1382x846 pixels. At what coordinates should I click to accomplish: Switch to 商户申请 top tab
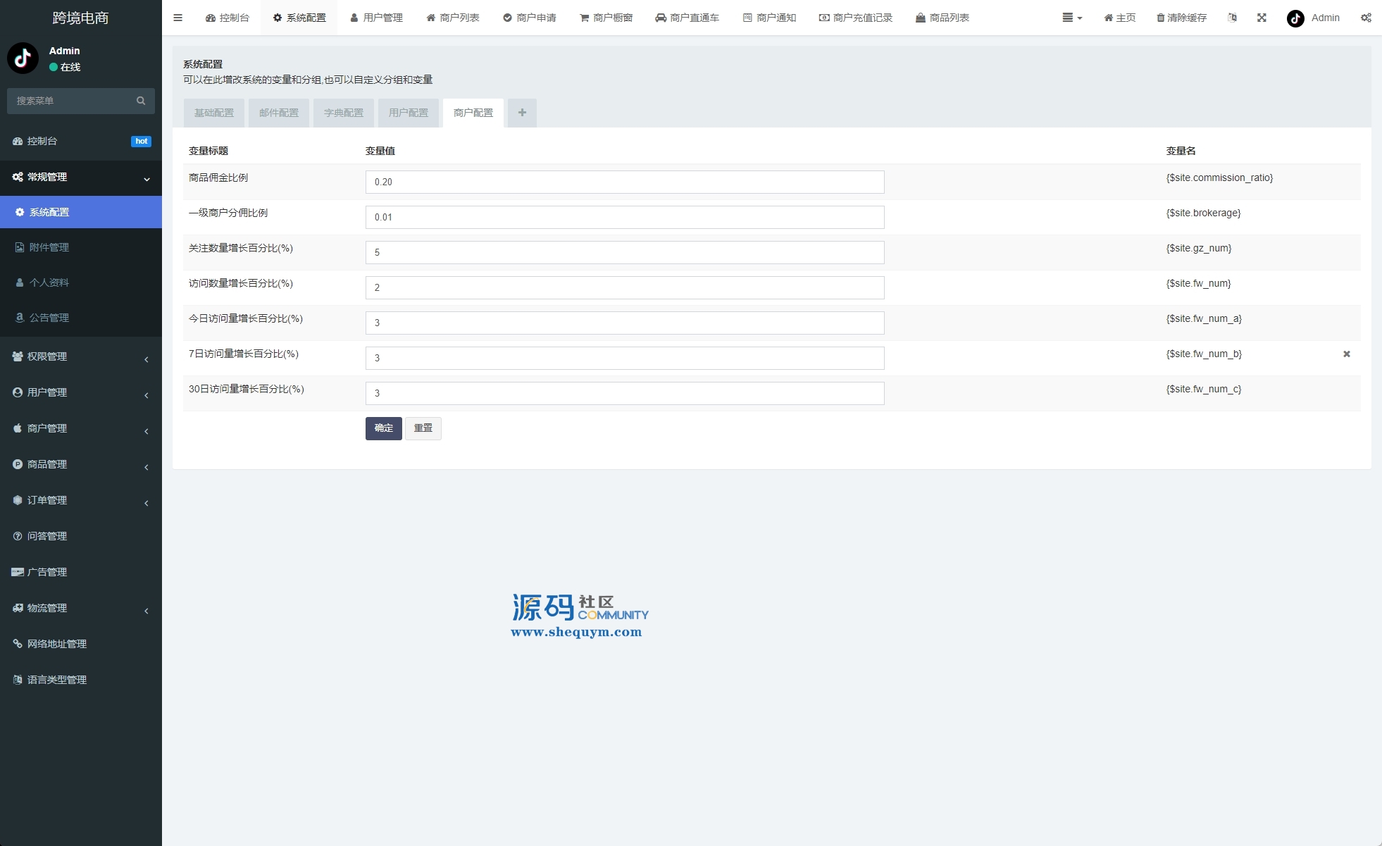tap(530, 18)
